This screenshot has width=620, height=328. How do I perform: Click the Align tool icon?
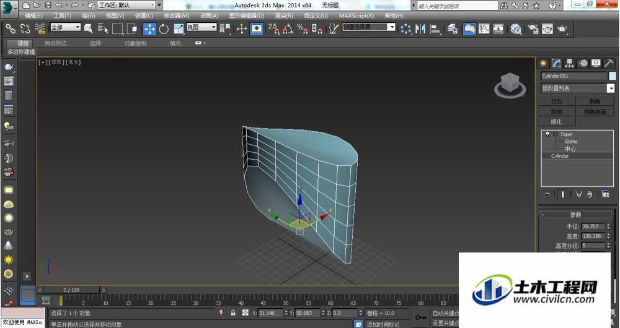coord(435,28)
